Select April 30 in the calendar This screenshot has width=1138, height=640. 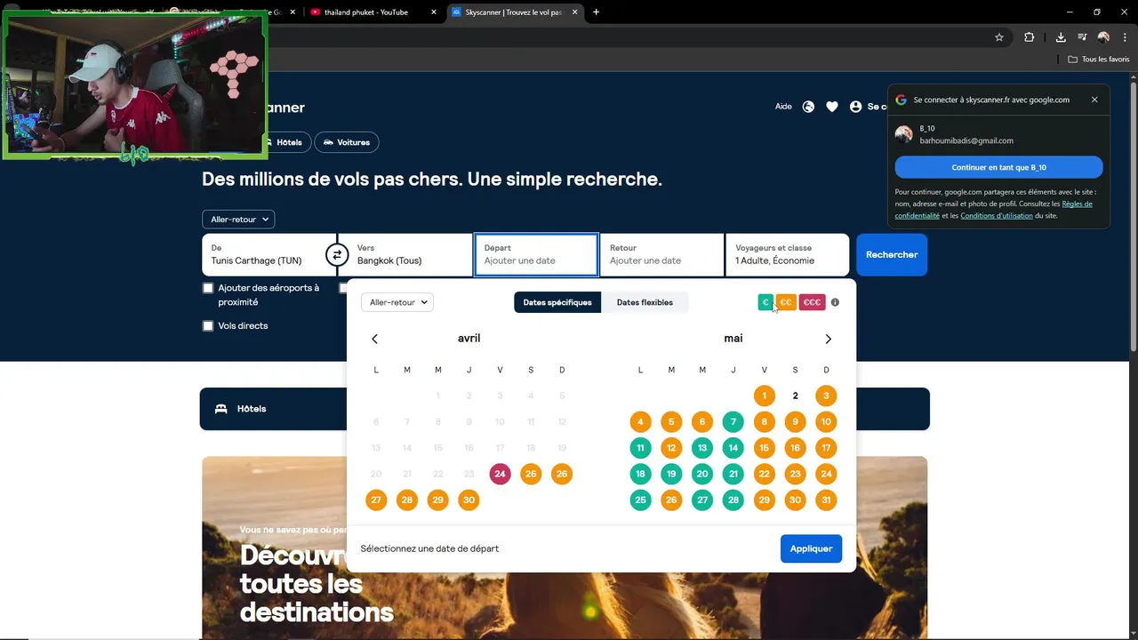469,500
